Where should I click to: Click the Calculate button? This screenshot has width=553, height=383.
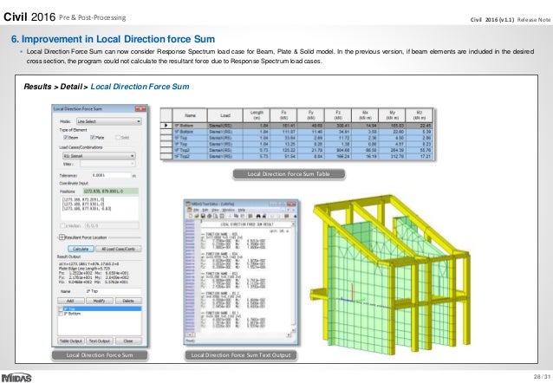pos(81,249)
